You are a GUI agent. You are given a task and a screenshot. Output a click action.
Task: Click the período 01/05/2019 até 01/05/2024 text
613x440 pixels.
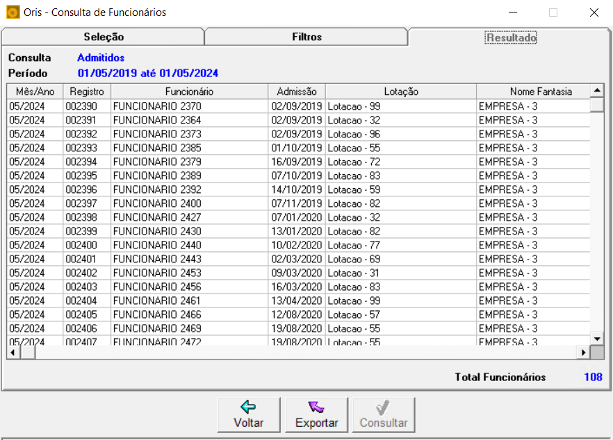[148, 74]
